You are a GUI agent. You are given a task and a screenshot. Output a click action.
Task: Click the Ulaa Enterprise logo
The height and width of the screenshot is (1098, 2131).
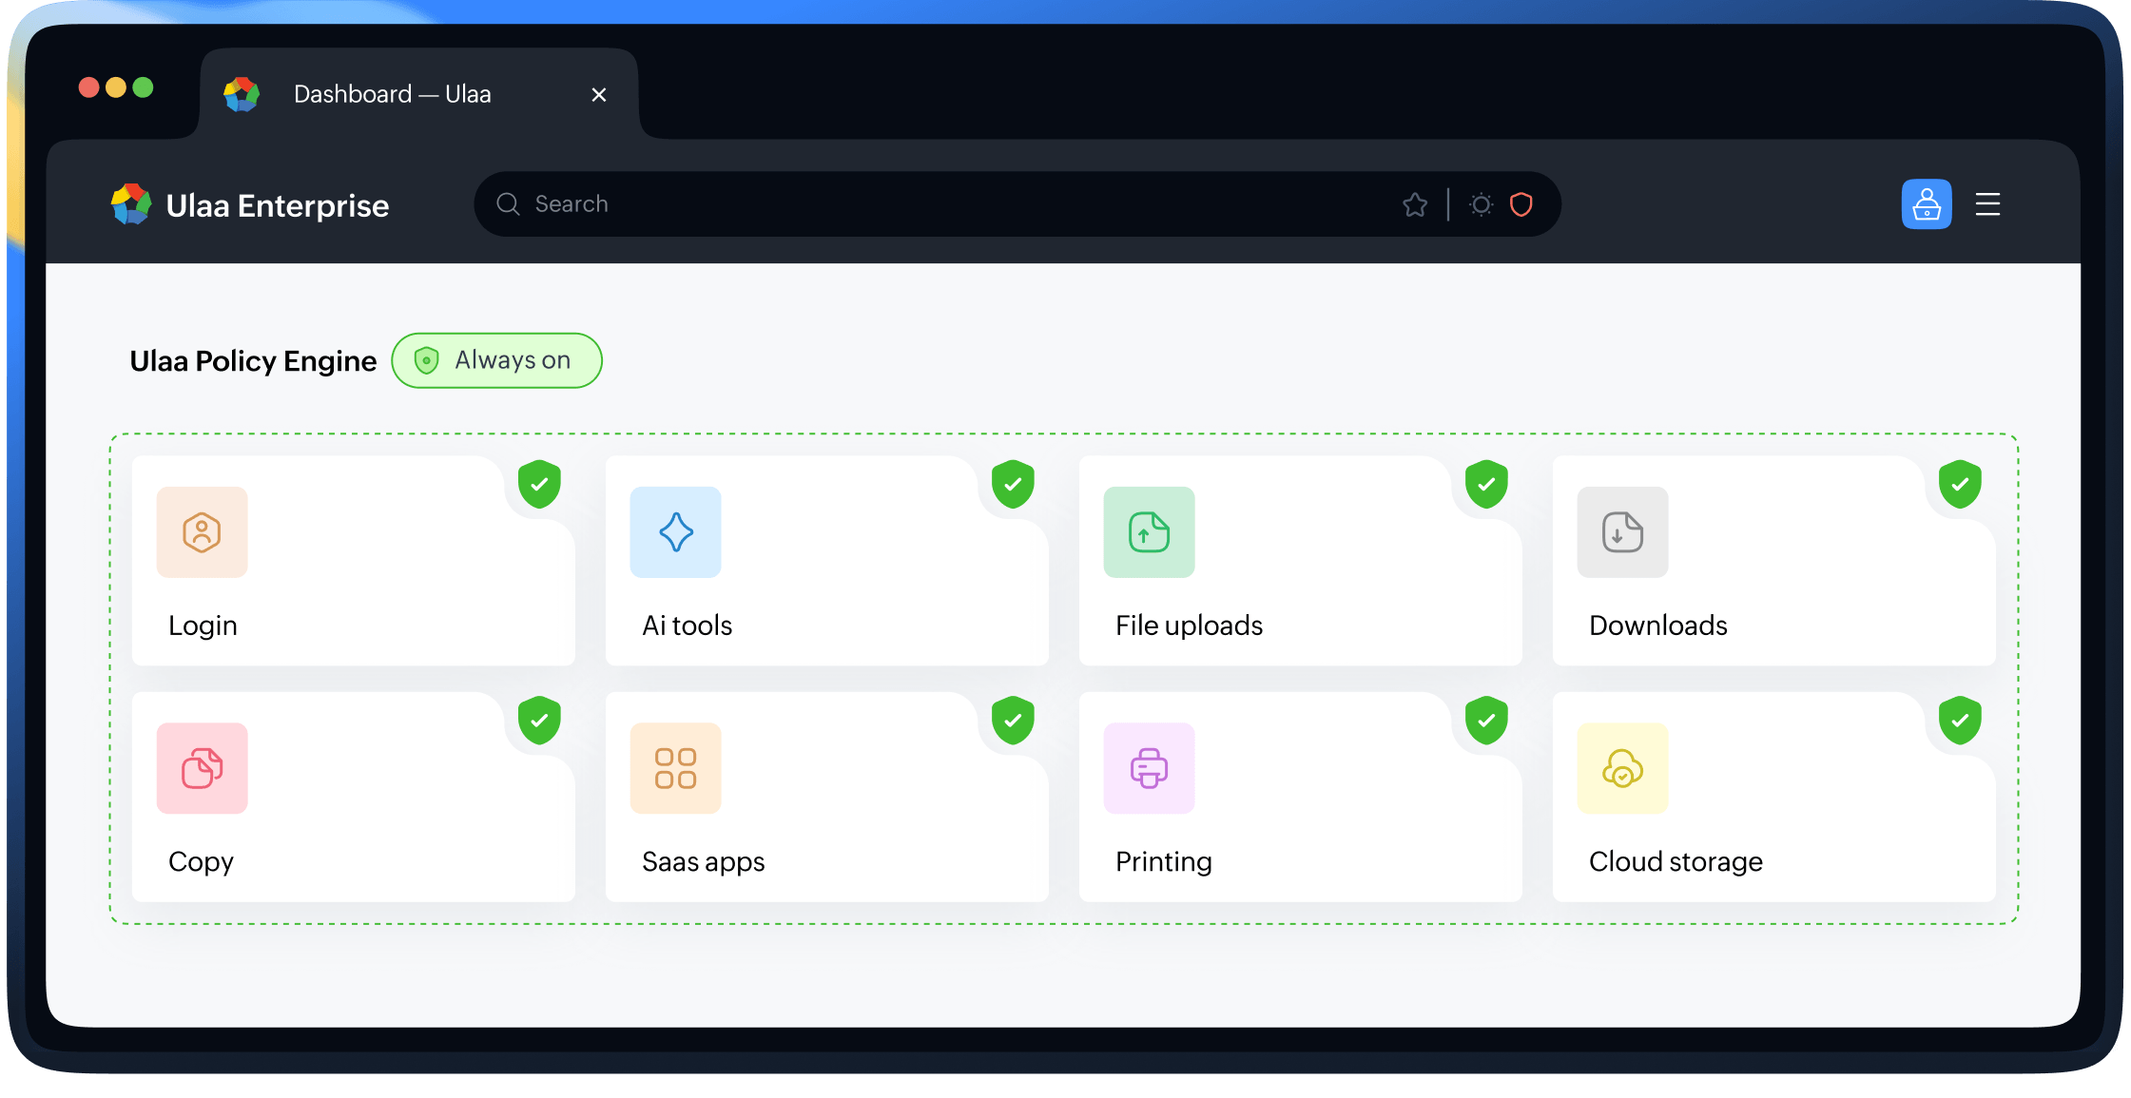249,205
